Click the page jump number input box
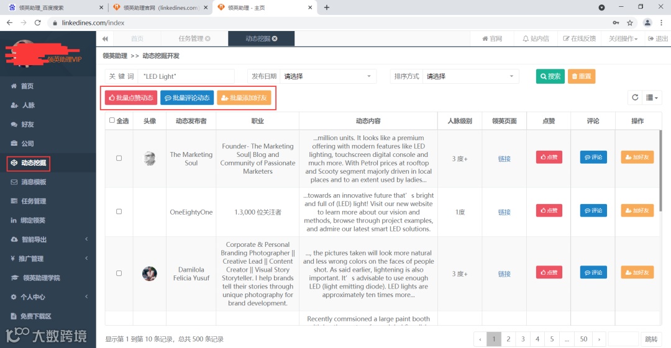 coord(624,339)
